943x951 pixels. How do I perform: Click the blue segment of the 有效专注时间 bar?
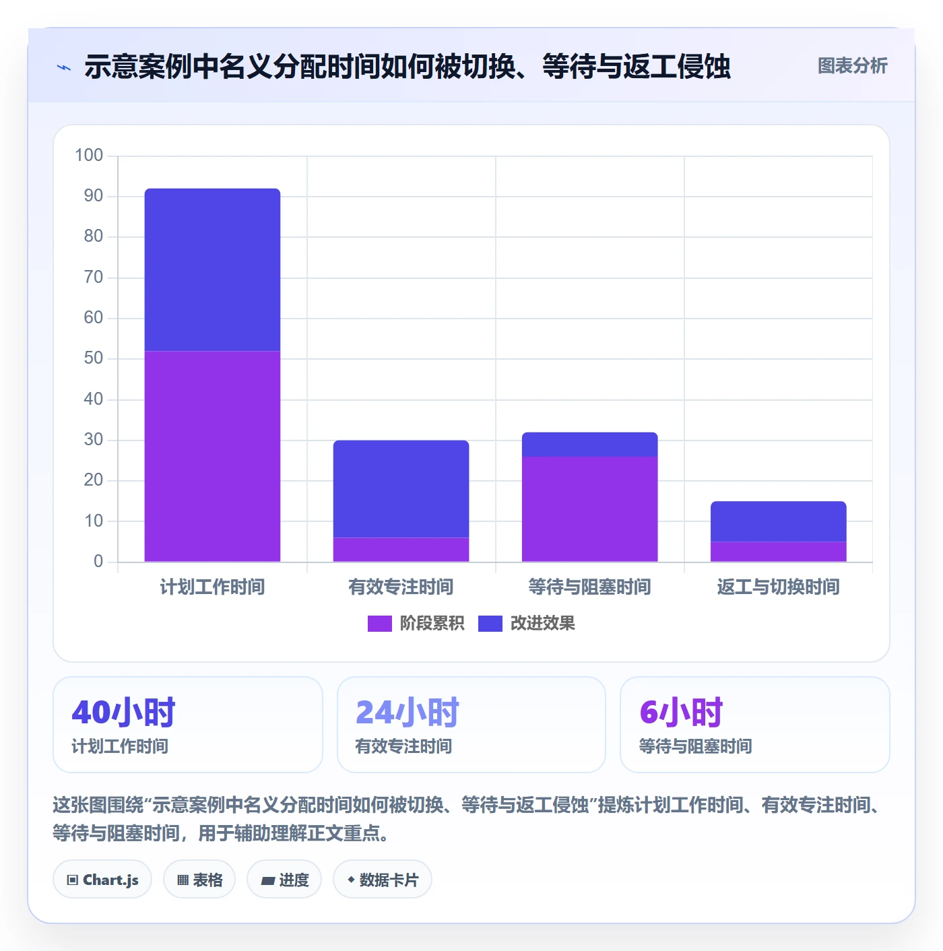coord(401,489)
